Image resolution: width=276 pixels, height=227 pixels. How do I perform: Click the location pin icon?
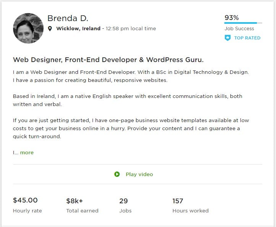50,29
